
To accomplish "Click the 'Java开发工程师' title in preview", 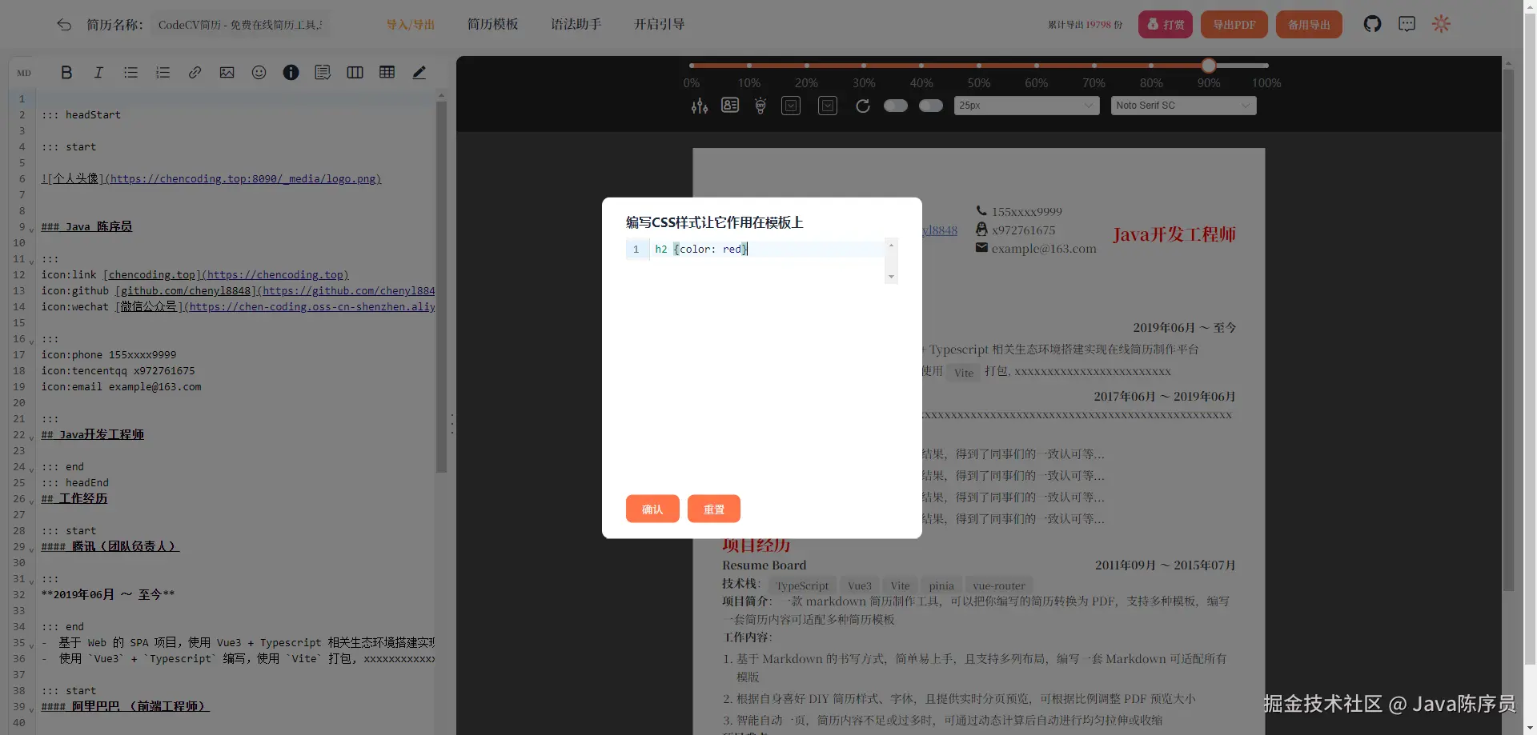I will tap(1174, 234).
